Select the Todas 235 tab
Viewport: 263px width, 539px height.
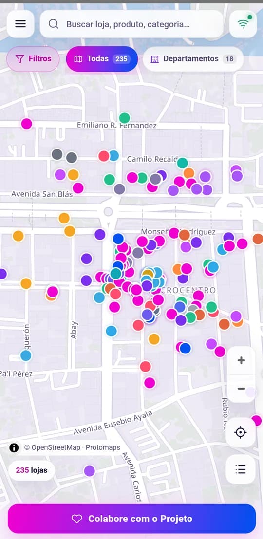click(102, 59)
